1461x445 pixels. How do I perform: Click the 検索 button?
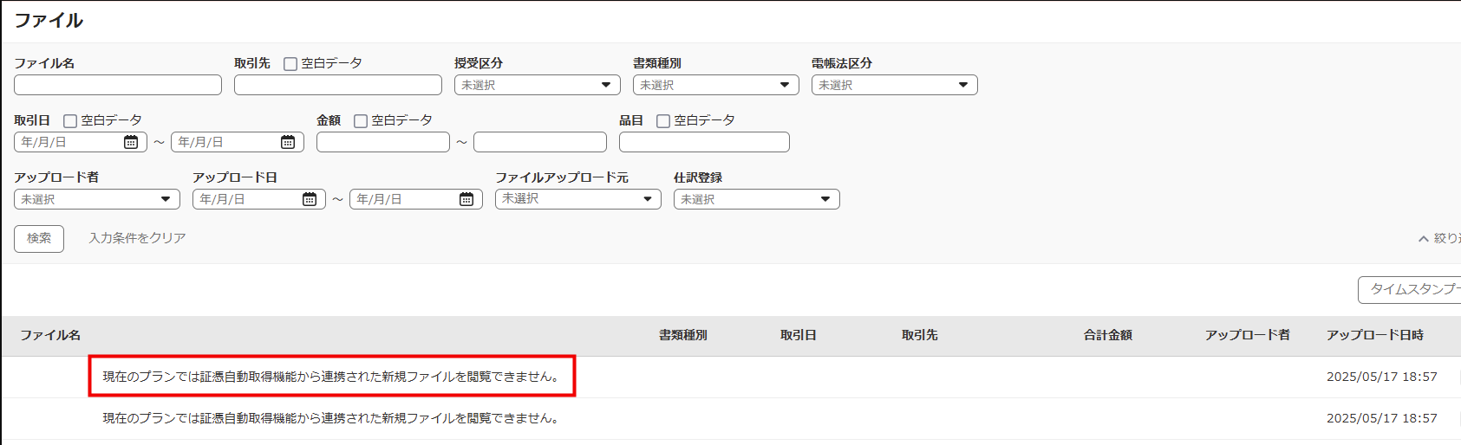pyautogui.click(x=39, y=238)
